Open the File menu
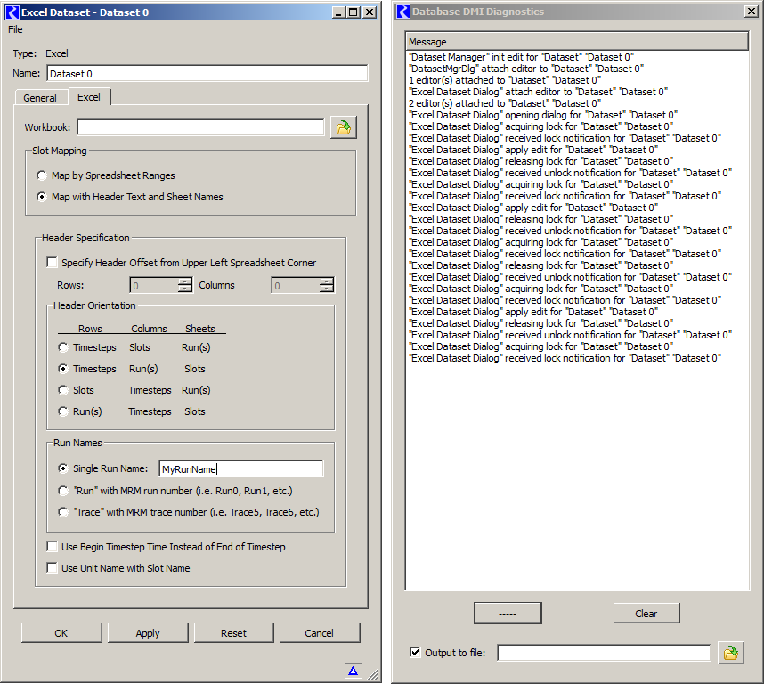This screenshot has width=764, height=684. 15,29
